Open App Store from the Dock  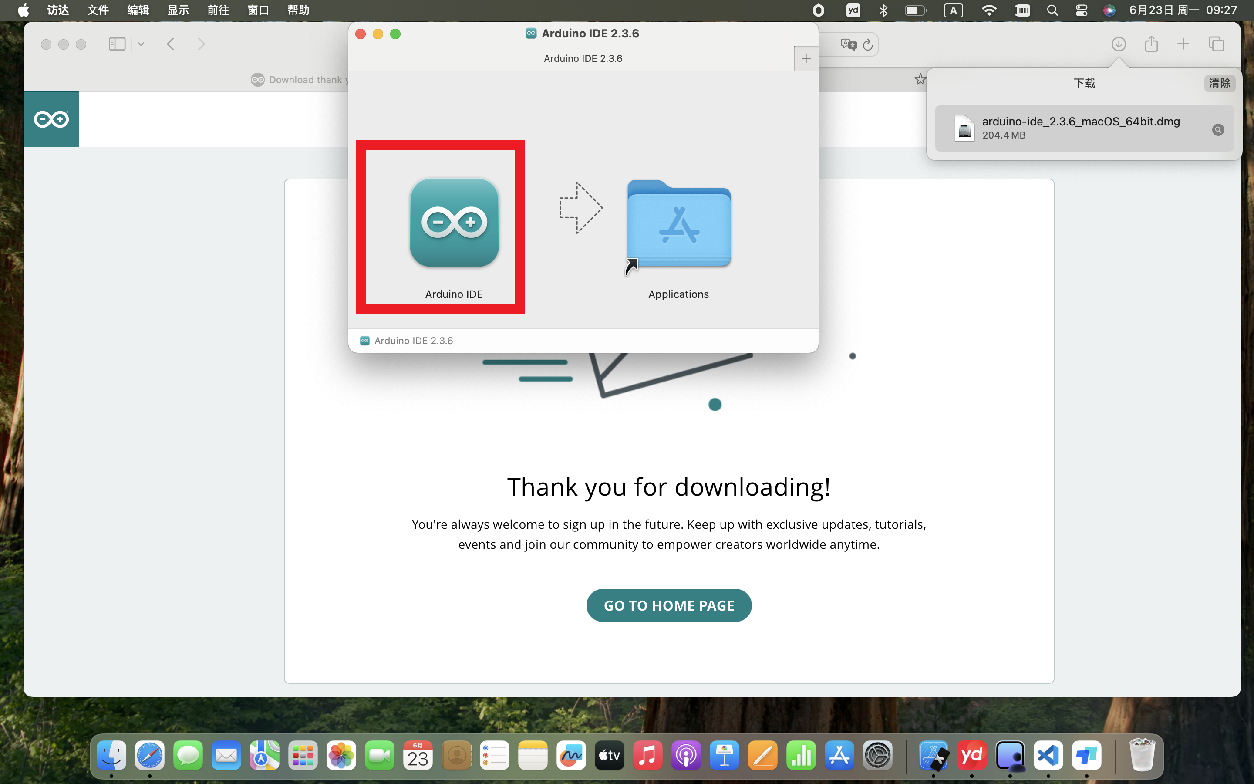(x=839, y=756)
